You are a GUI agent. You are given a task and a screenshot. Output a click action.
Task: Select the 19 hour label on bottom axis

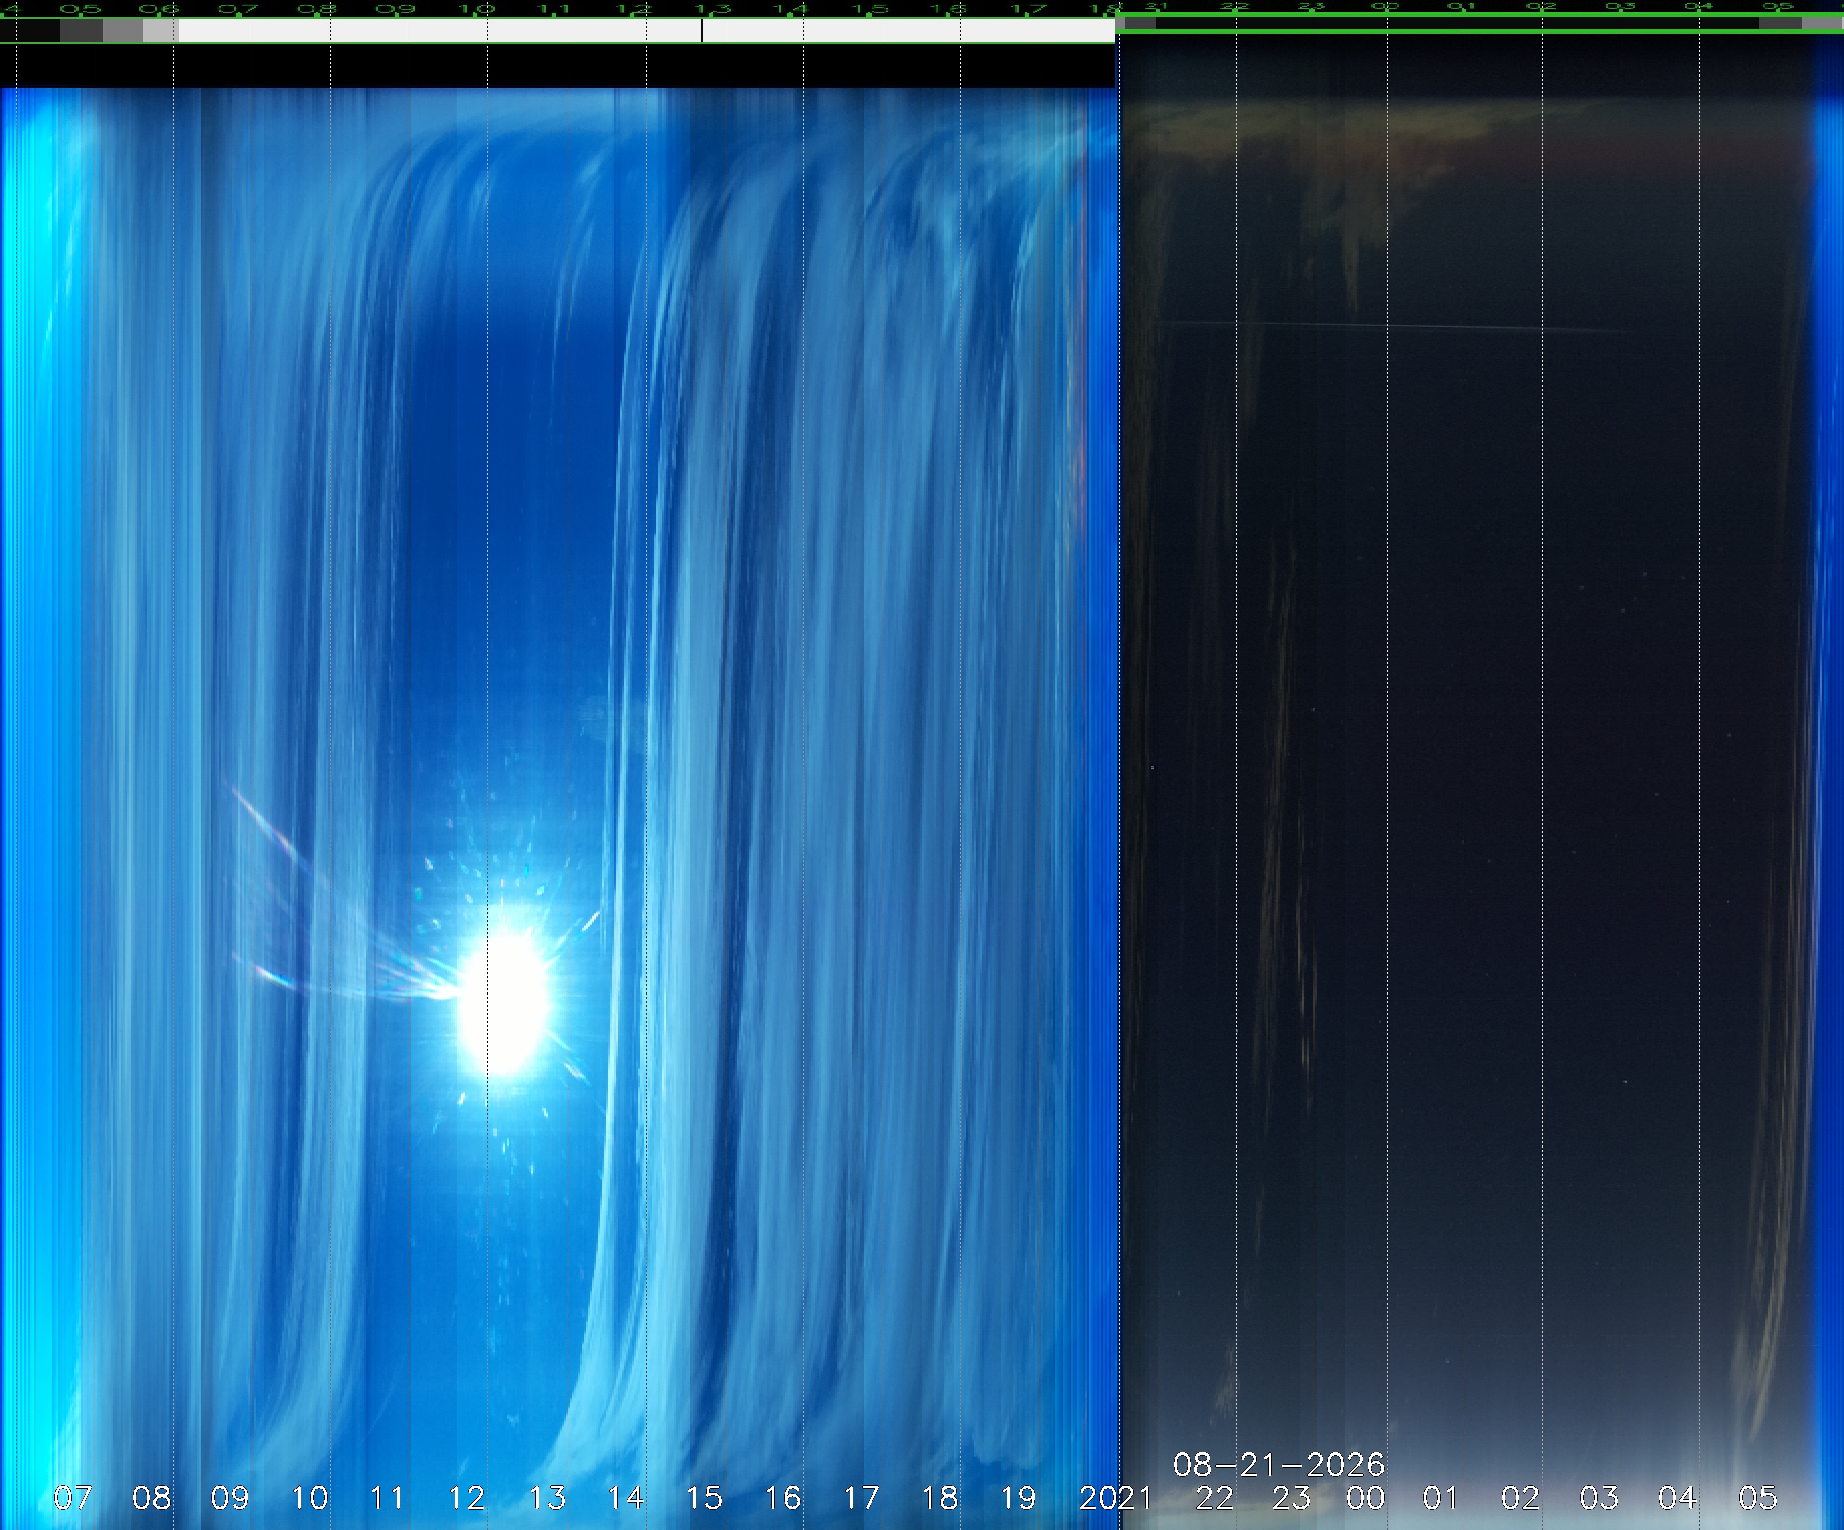[1018, 1497]
